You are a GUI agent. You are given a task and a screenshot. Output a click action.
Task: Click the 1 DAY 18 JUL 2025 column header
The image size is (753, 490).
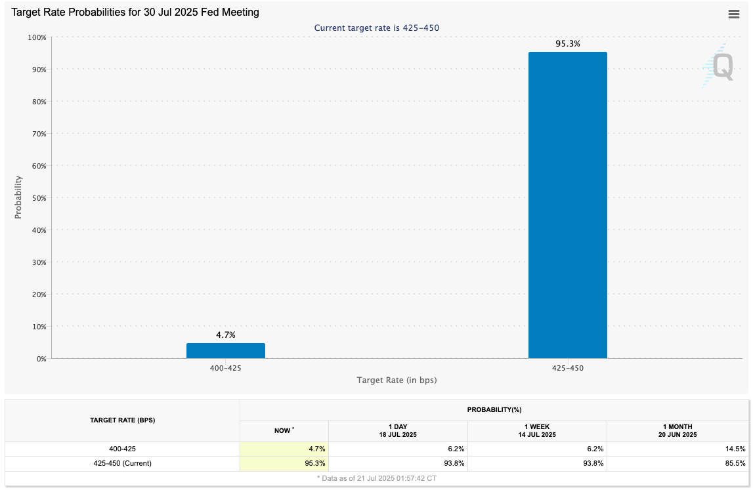point(398,430)
